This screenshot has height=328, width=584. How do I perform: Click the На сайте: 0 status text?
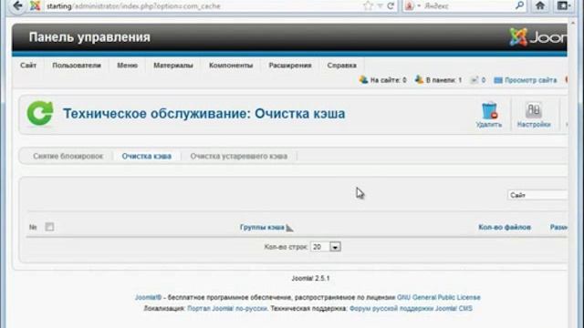pos(388,80)
